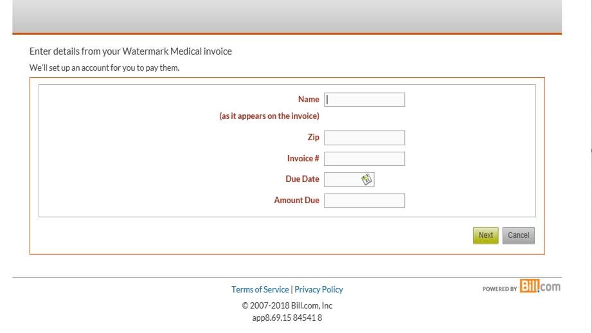Open the Due Date calendar picker icon
This screenshot has height=333, width=592.
coord(366,179)
